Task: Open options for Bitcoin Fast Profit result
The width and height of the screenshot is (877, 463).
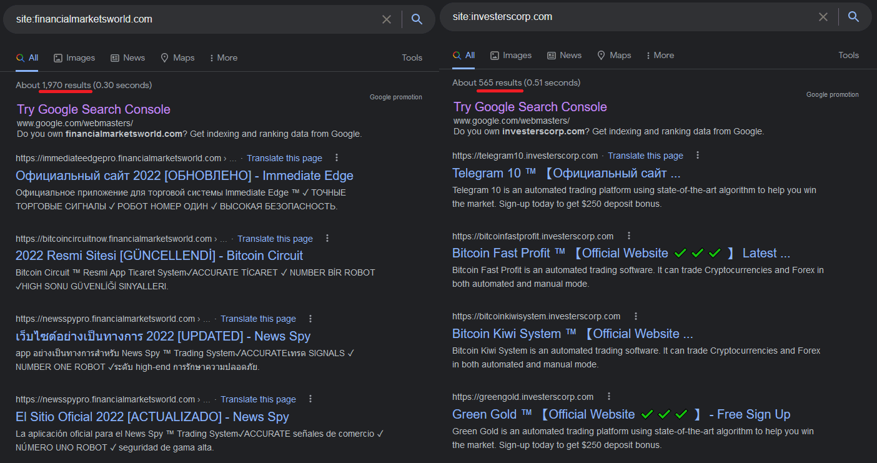Action: (x=628, y=236)
